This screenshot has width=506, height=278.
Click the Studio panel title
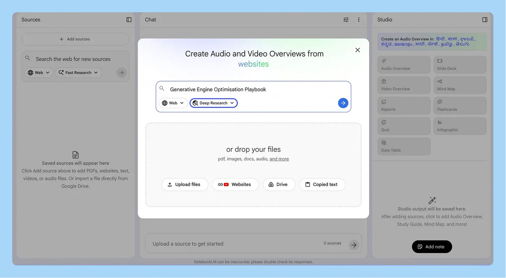pyautogui.click(x=385, y=20)
